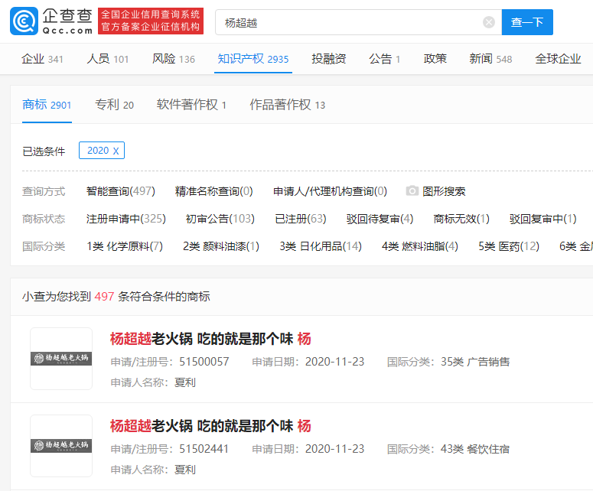Viewport: 593px width, 491px height.
Task: Open image search via camera icon
Action: (x=412, y=191)
